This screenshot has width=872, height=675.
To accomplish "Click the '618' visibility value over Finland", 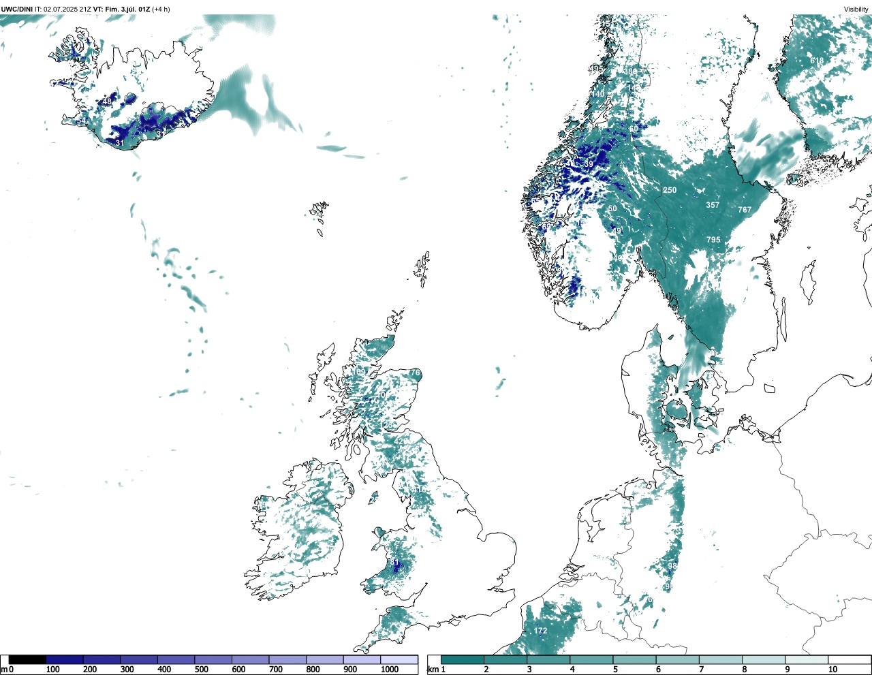I will pyautogui.click(x=817, y=61).
